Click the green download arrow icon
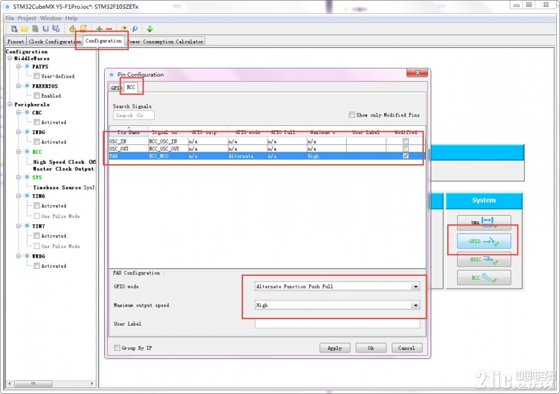The height and width of the screenshot is (394, 560). pos(150,29)
